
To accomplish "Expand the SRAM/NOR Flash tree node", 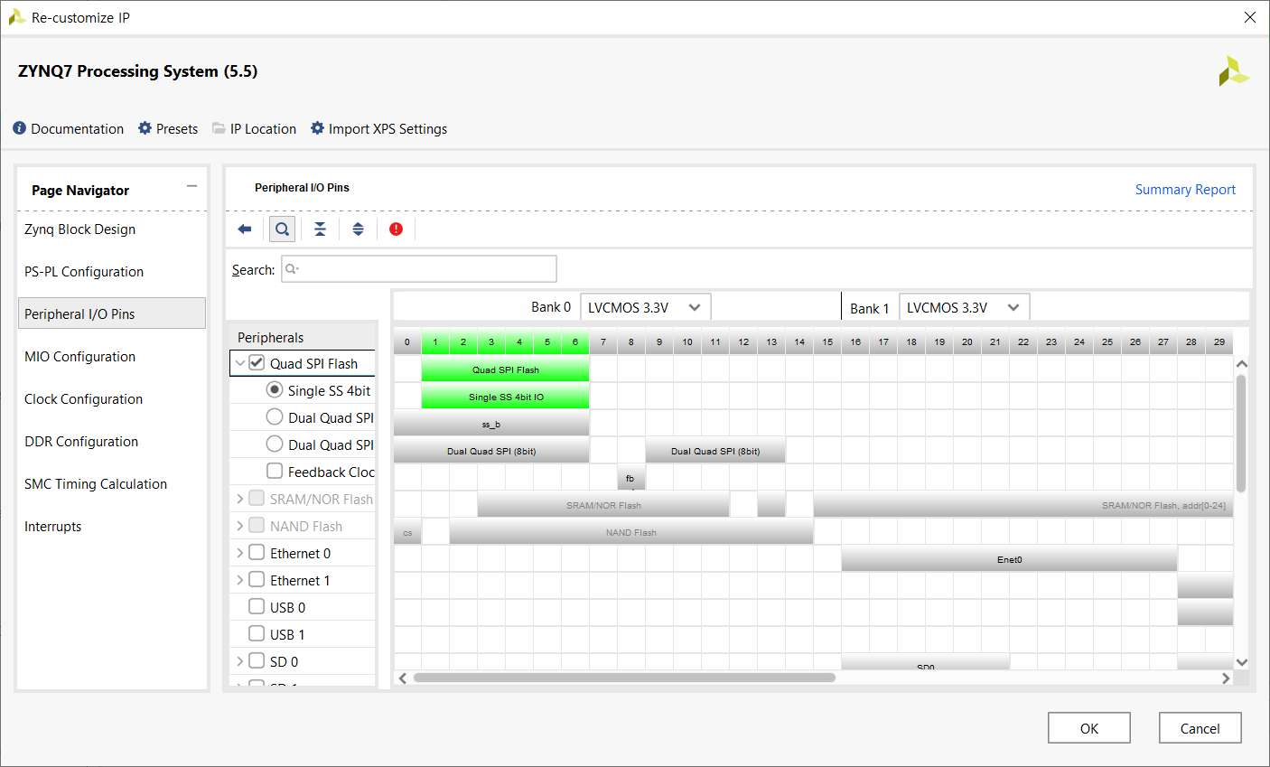I will (239, 499).
